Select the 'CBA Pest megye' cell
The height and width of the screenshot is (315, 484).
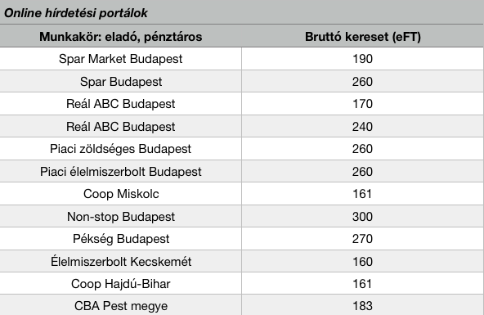121,305
